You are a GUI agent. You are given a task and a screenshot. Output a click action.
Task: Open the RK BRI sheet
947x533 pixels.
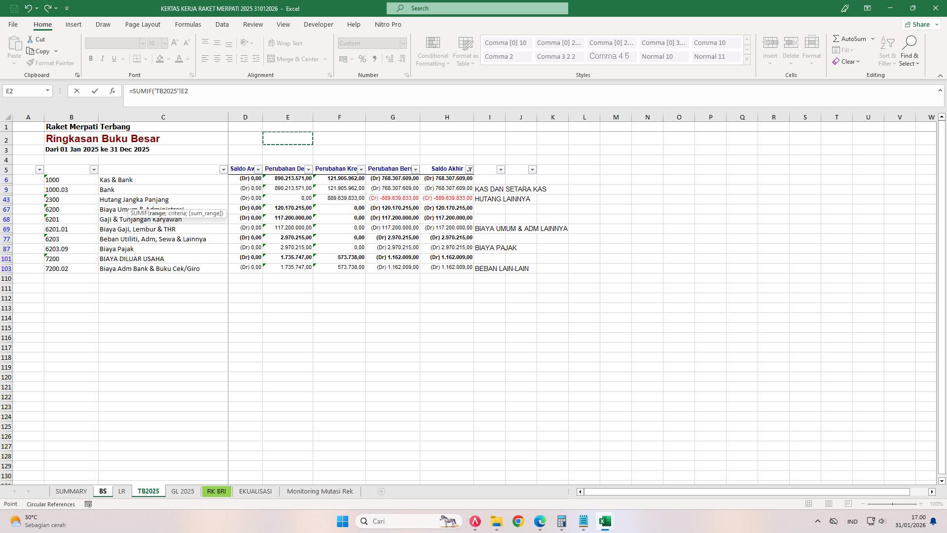coord(216,491)
